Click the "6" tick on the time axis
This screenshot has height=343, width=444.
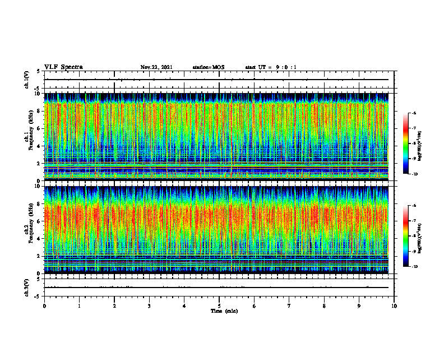click(255, 306)
